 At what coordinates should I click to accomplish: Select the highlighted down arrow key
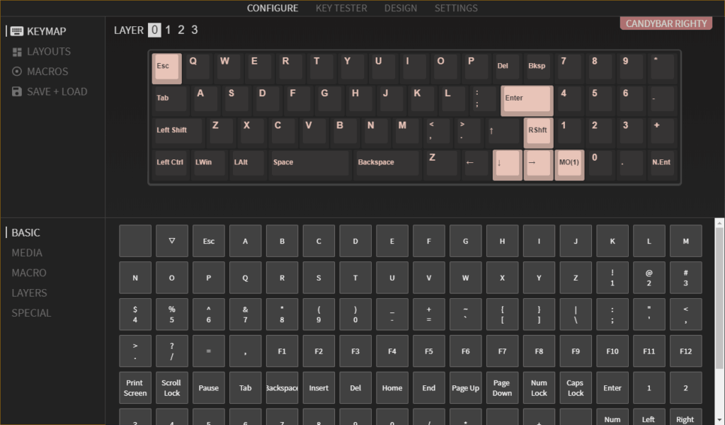(507, 164)
